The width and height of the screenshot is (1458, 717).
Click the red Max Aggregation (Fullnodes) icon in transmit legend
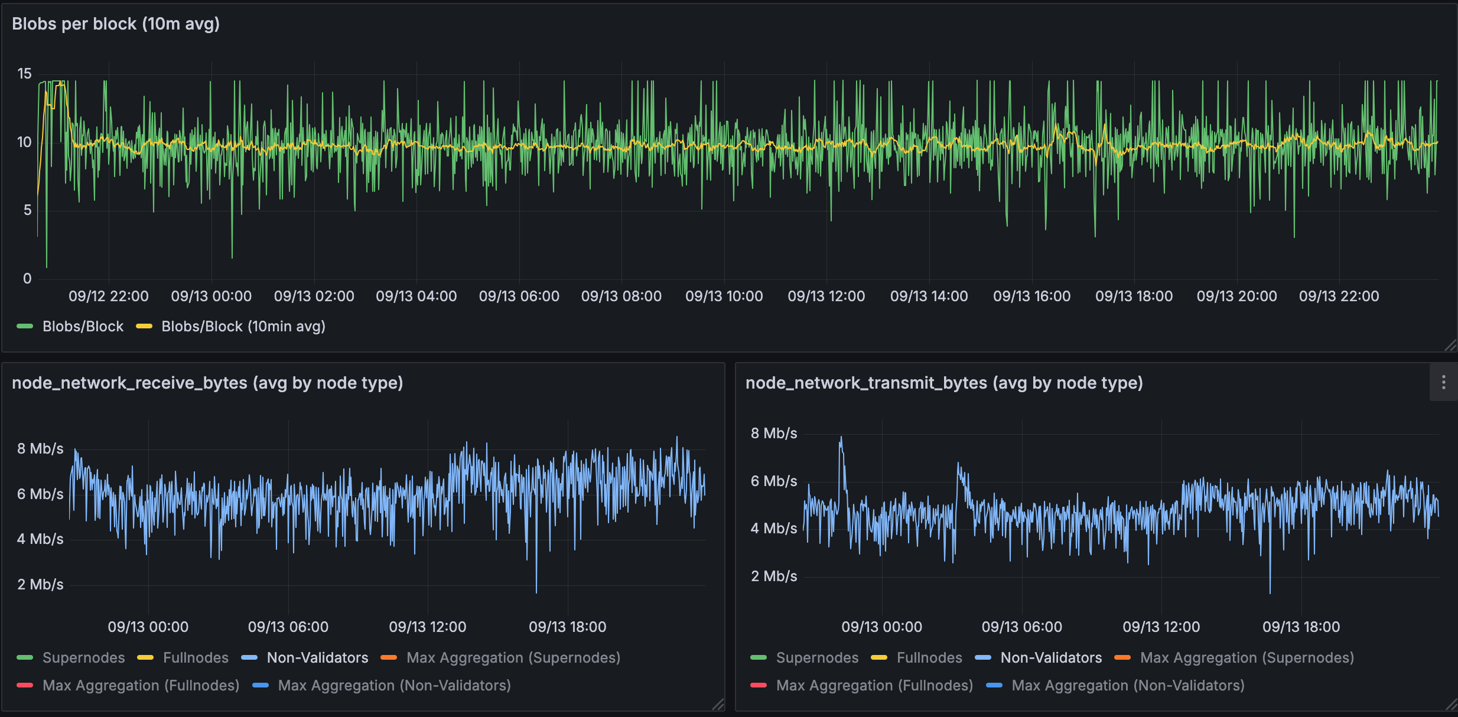[x=758, y=685]
